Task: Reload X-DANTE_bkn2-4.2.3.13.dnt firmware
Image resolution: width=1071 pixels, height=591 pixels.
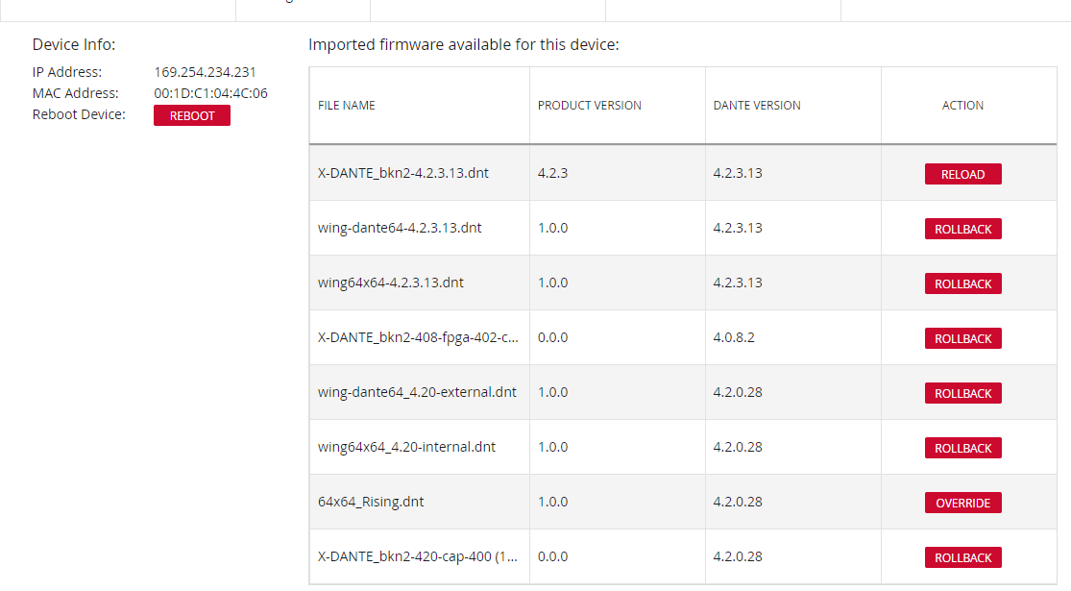Action: [x=963, y=174]
